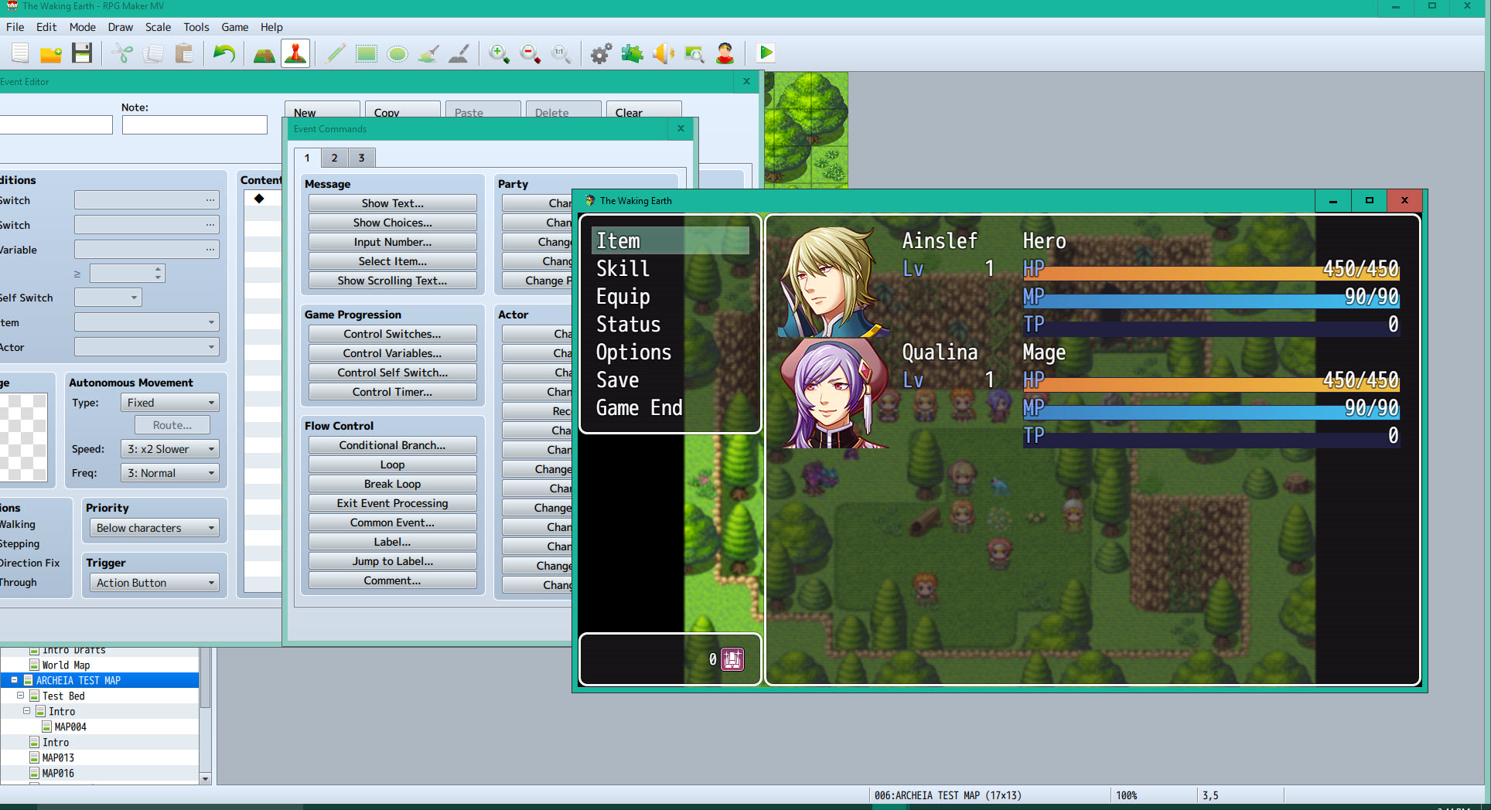Viewport: 1491px width, 810px height.
Task: Click the Show Text... command button
Action: (x=393, y=203)
